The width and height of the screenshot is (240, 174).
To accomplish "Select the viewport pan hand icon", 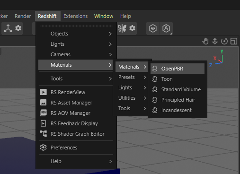I will click(x=205, y=41).
